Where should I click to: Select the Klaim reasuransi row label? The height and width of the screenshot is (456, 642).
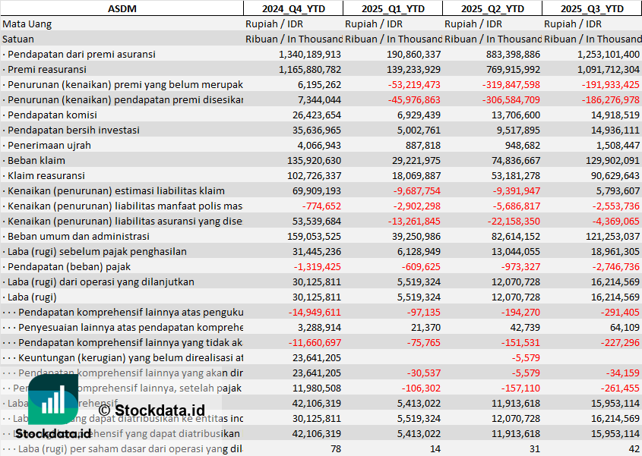pos(46,175)
